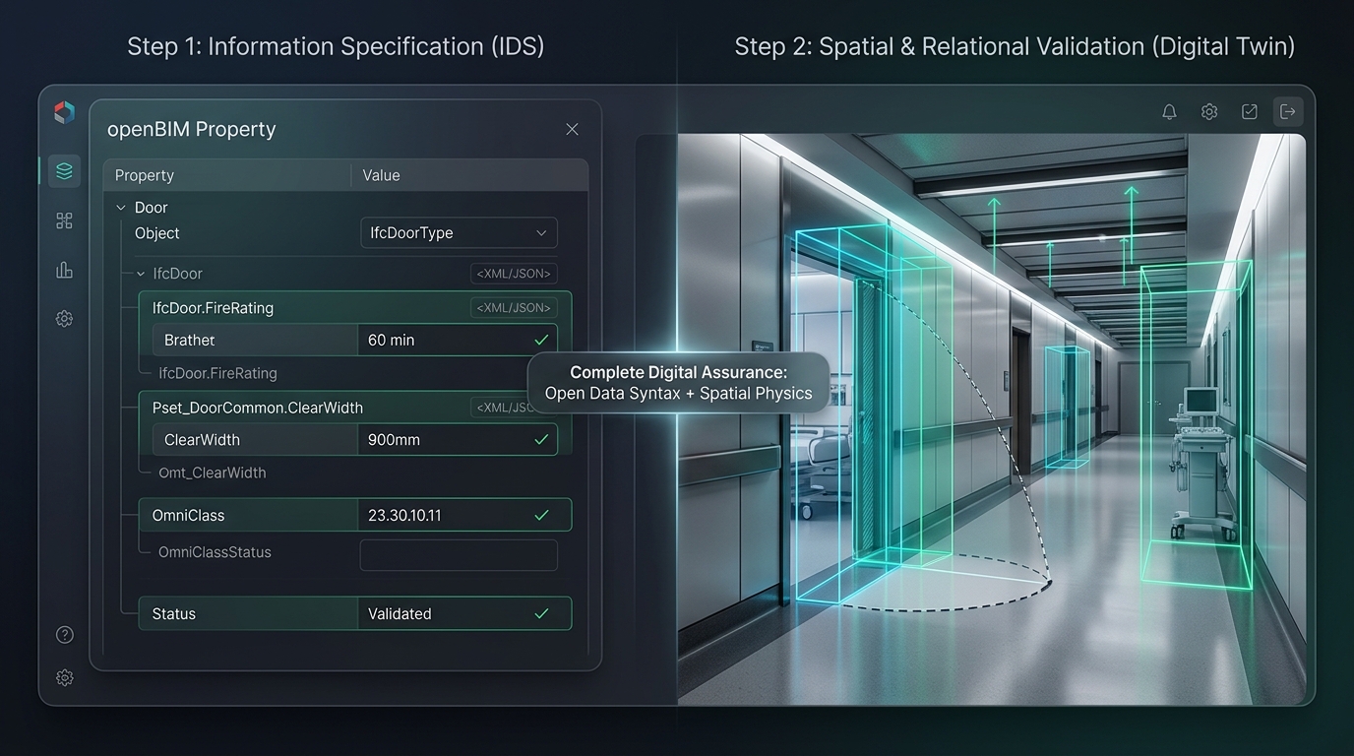Click the checkmark next to 23.30.10.11

(541, 515)
